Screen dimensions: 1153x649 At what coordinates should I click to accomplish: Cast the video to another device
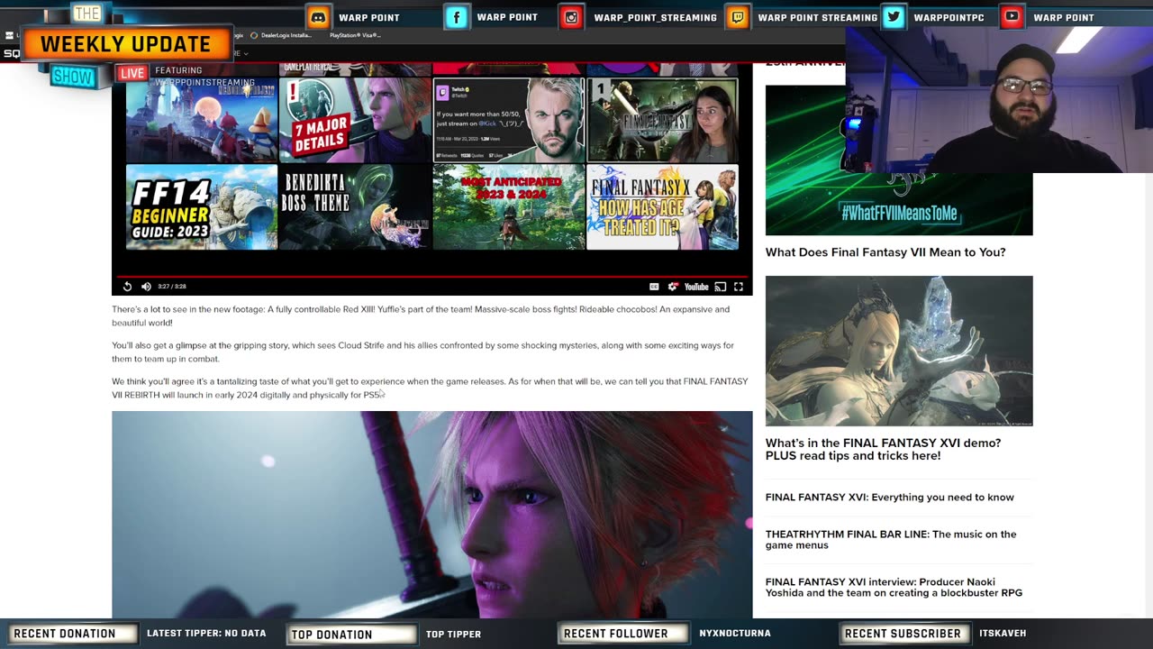click(x=720, y=287)
